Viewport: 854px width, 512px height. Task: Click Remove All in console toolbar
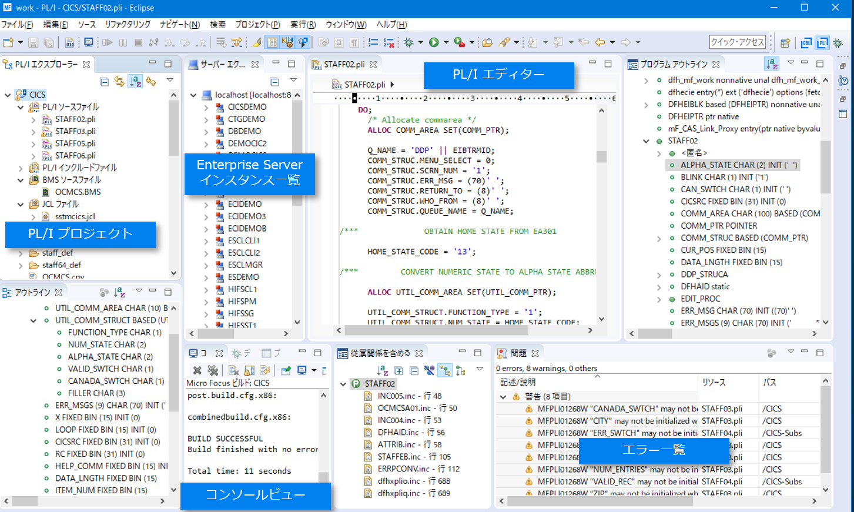tap(213, 370)
